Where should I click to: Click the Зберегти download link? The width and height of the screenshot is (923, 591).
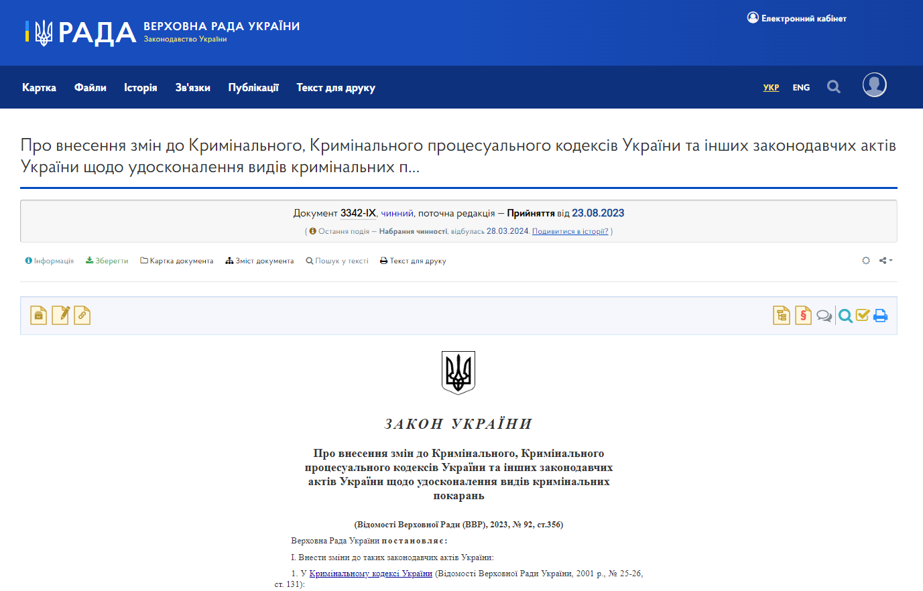tap(107, 261)
